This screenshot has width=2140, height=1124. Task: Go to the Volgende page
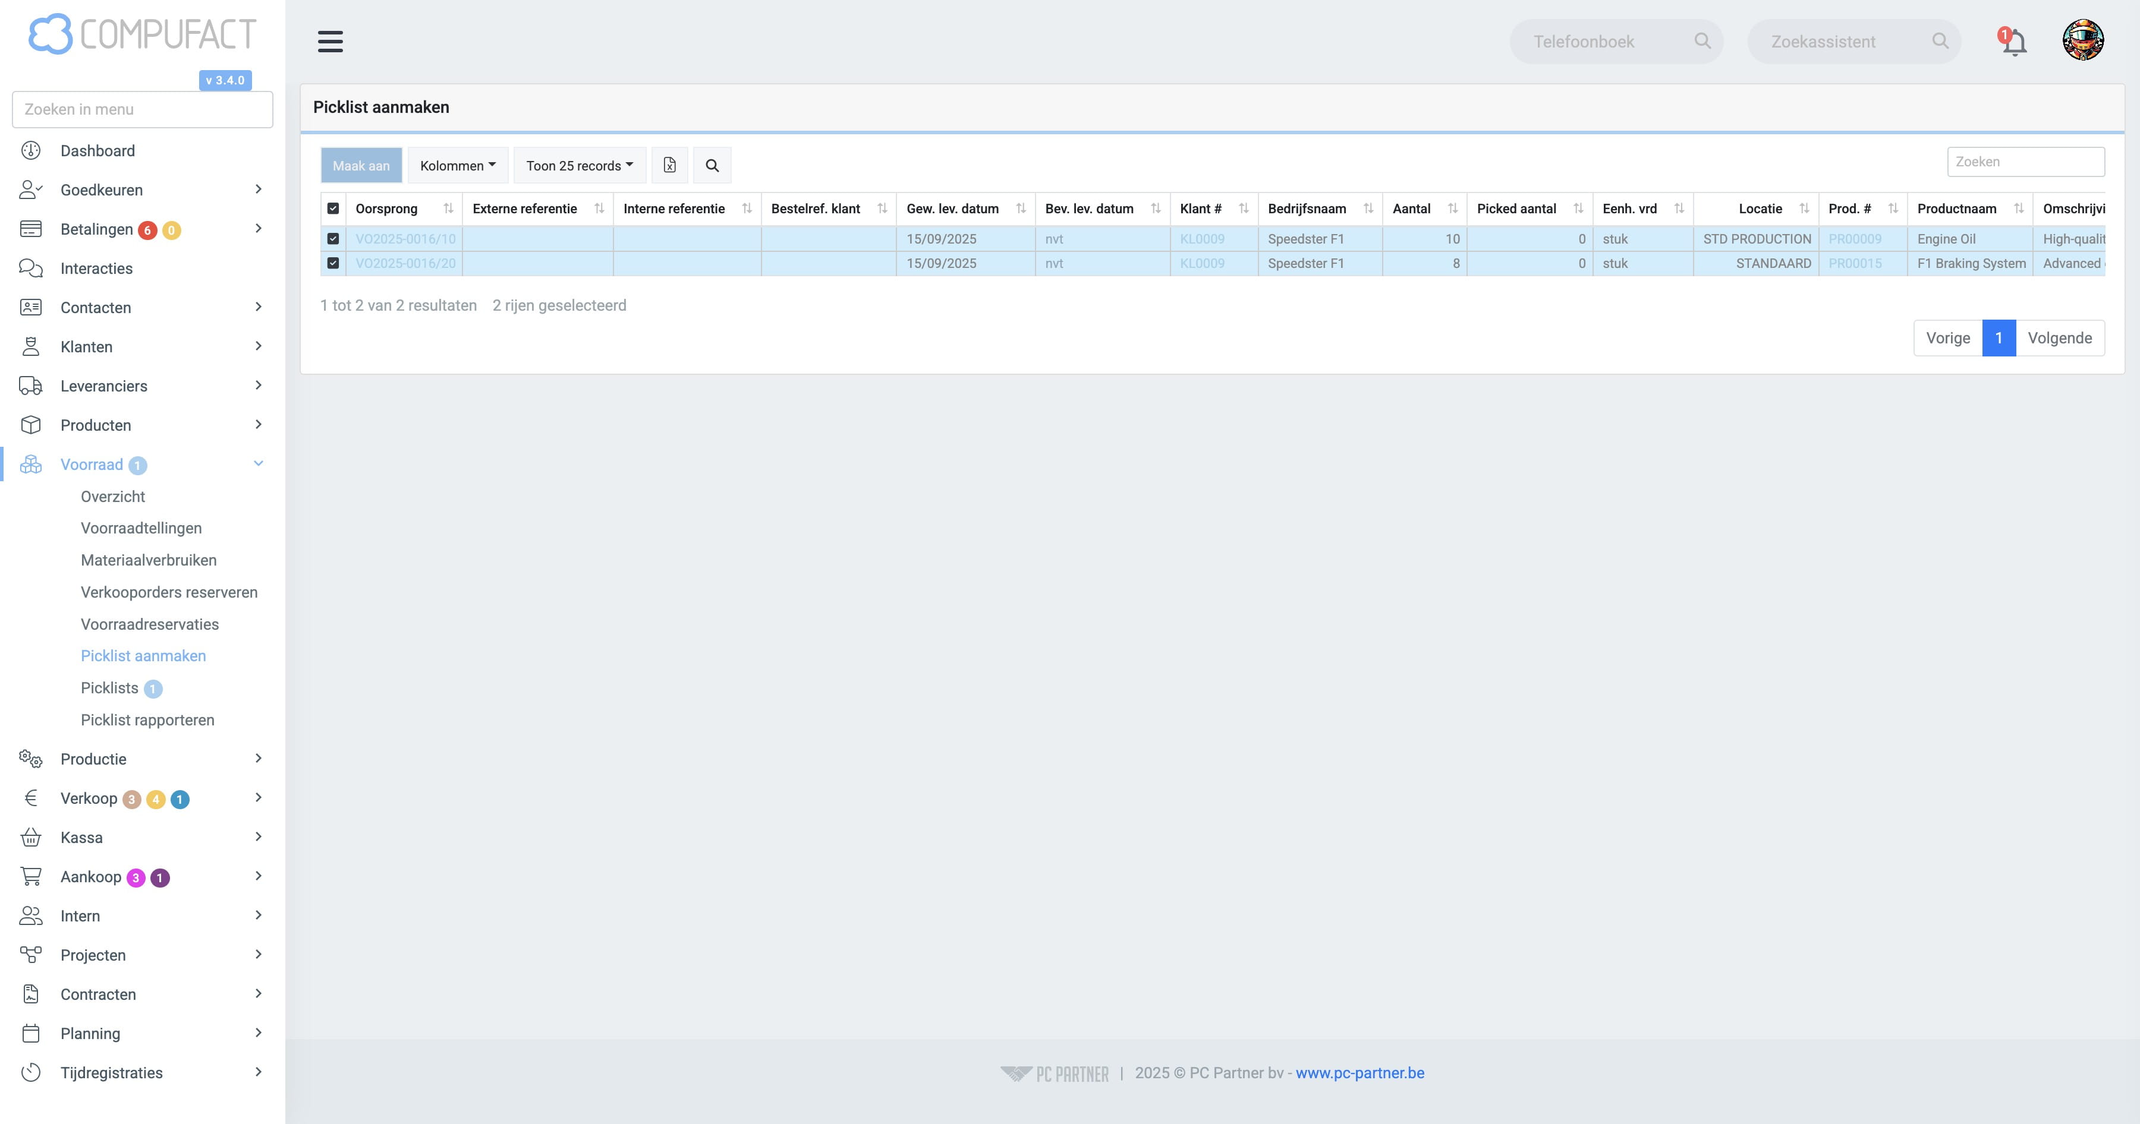tap(2059, 338)
